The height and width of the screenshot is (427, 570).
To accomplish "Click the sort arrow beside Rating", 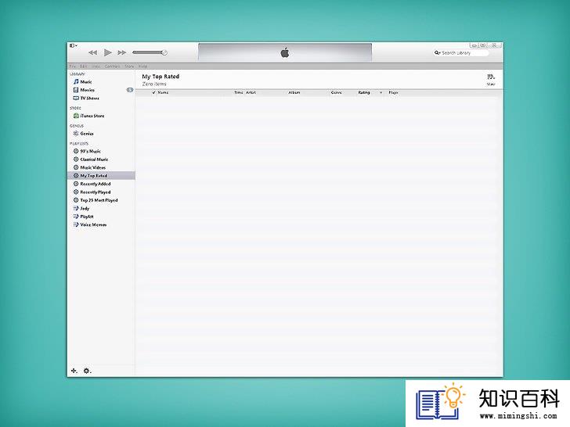I will (381, 92).
